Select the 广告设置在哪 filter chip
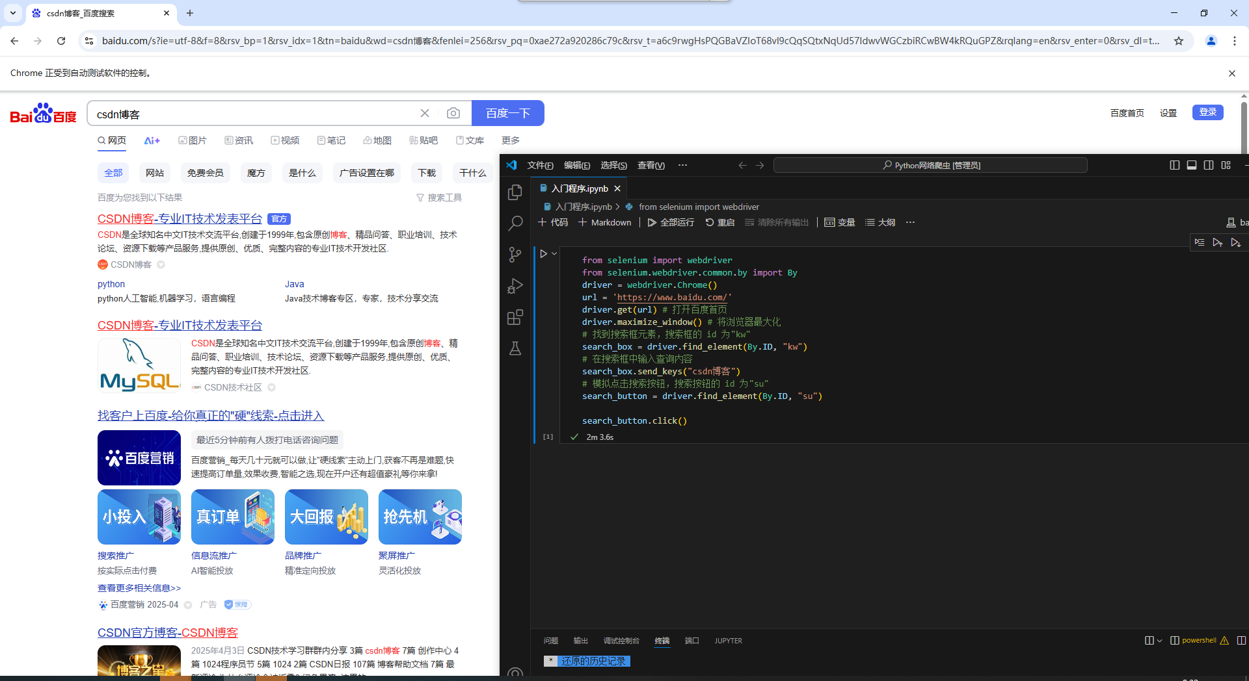 (x=367, y=173)
